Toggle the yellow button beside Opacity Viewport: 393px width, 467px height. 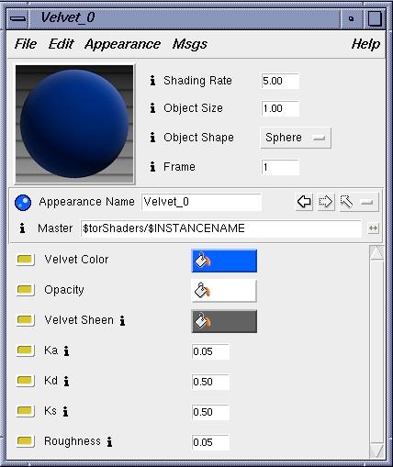25,290
